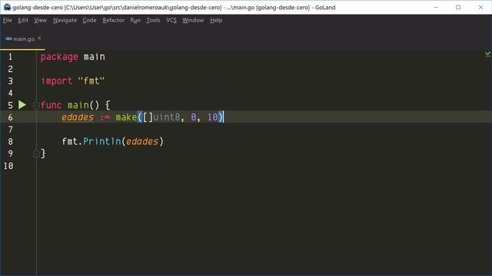Open the Help menu
The image size is (492, 276).
click(x=216, y=21)
